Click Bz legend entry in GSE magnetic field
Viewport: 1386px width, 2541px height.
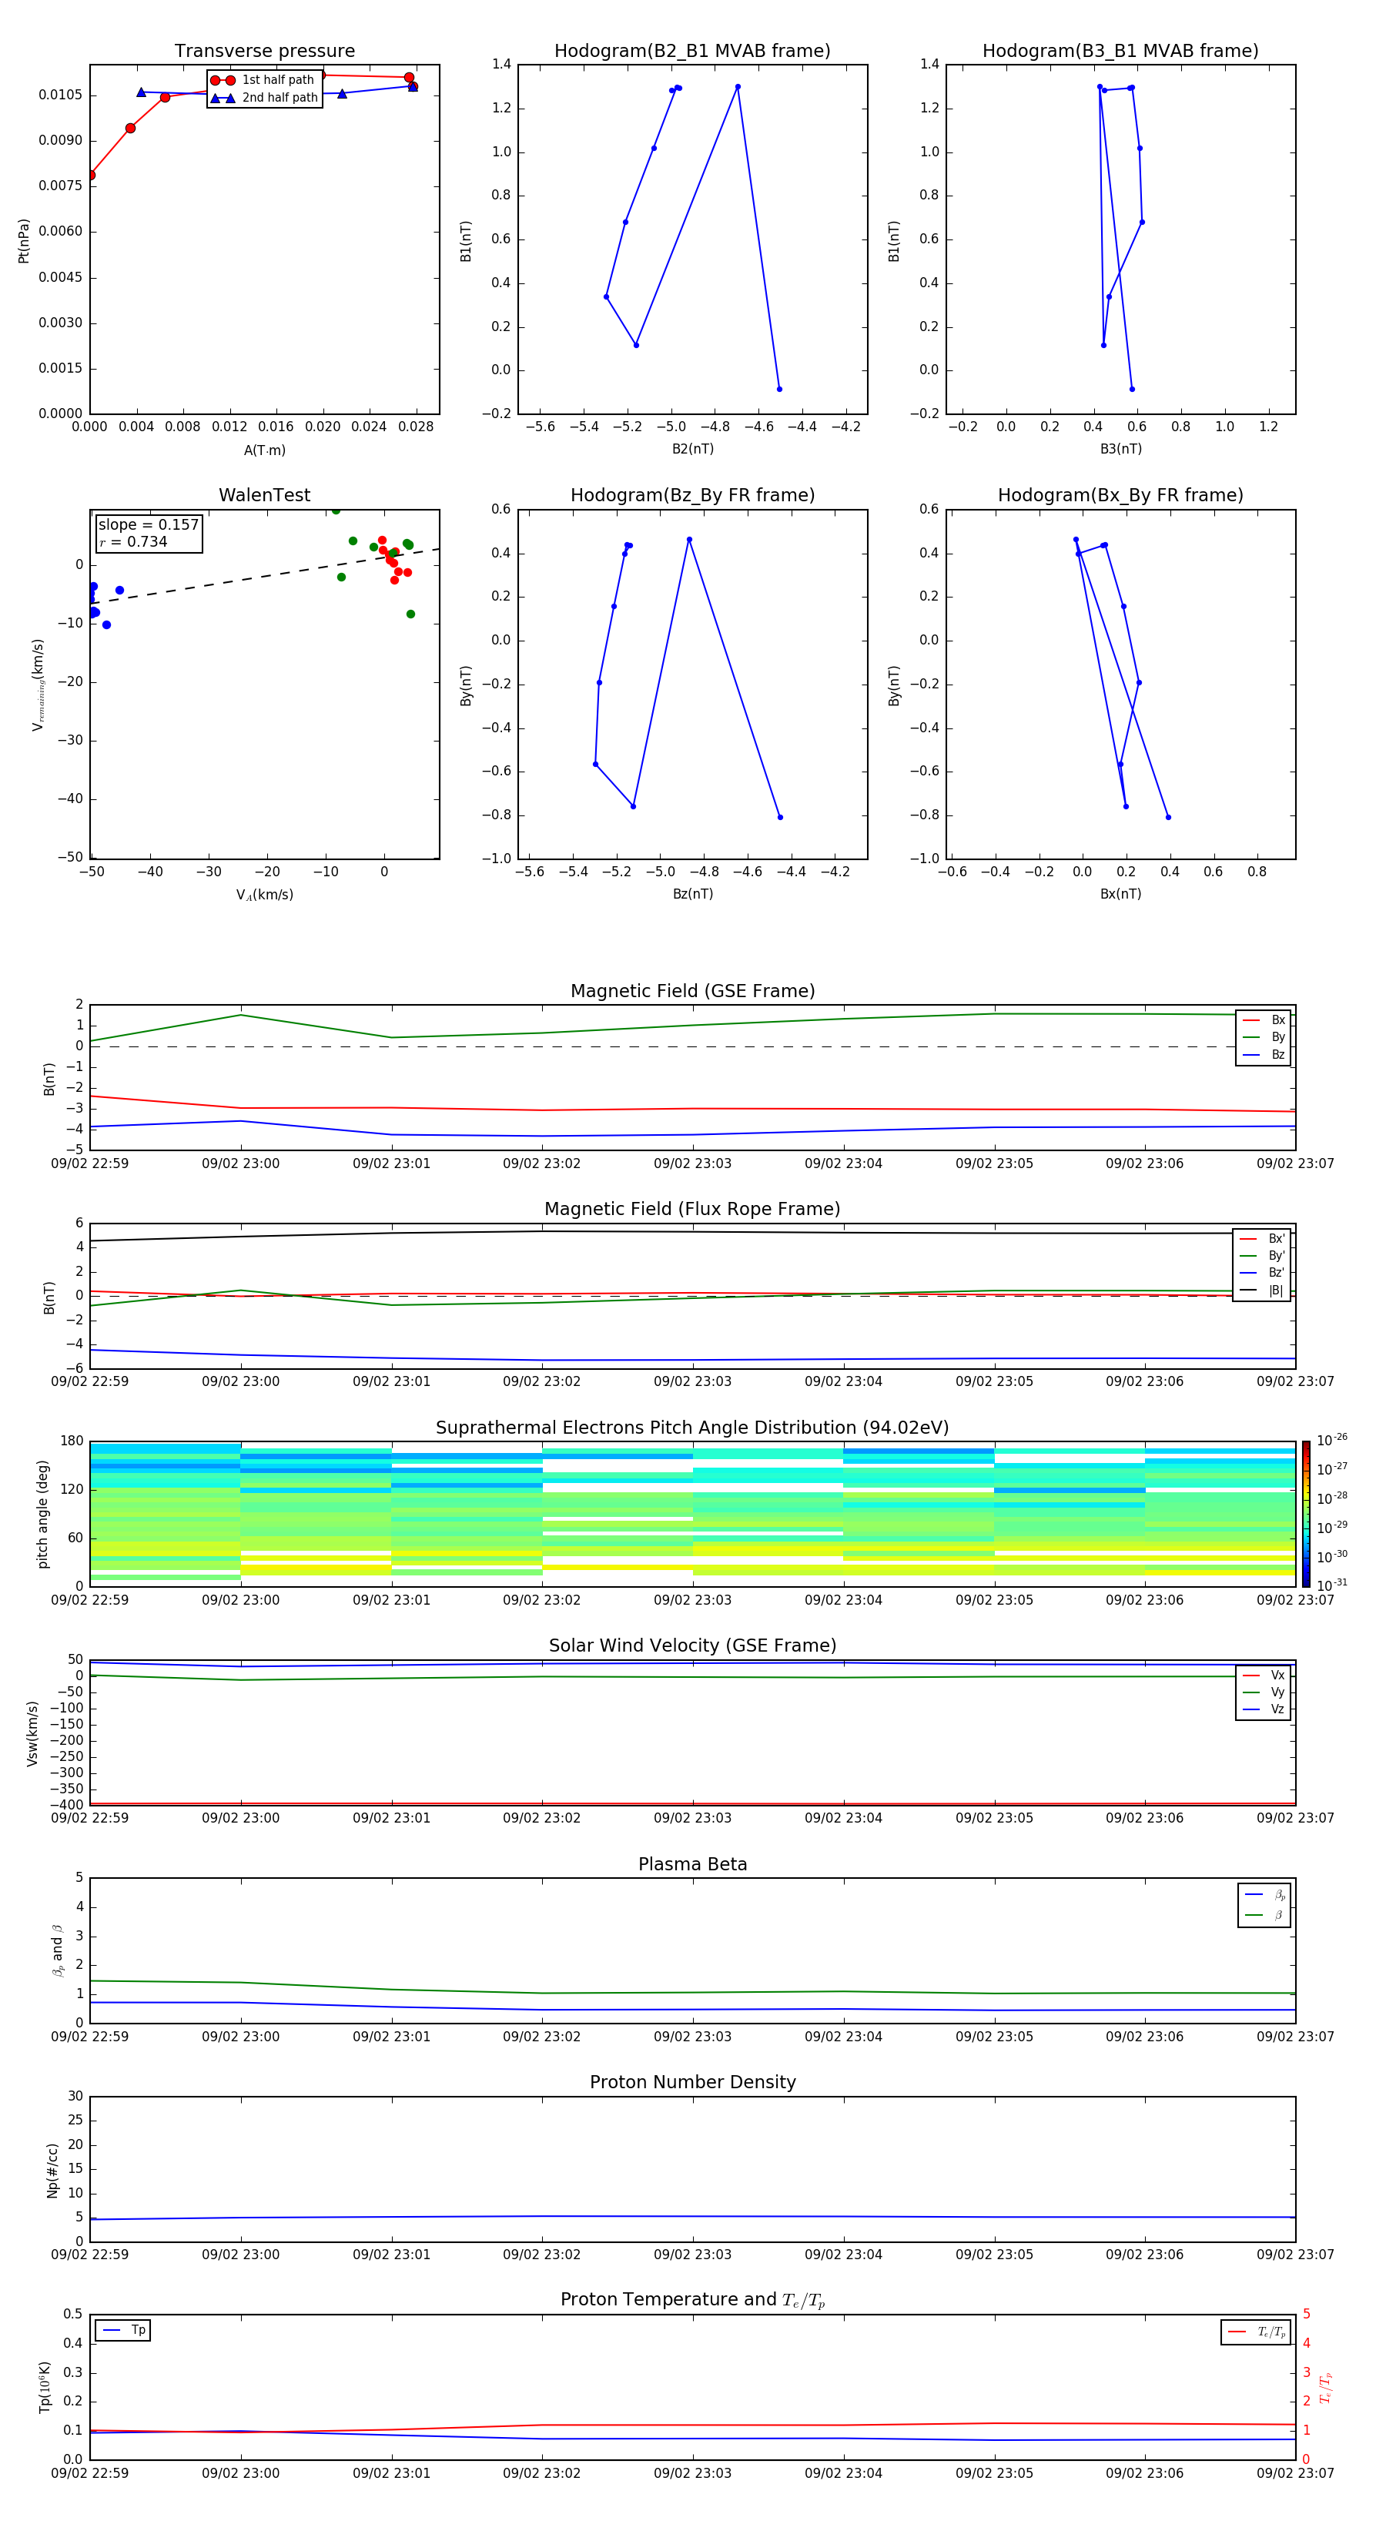click(1264, 1054)
